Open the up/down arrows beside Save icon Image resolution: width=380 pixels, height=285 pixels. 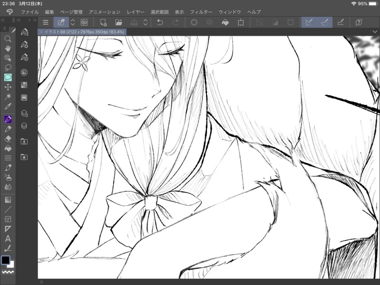pyautogui.click(x=145, y=22)
